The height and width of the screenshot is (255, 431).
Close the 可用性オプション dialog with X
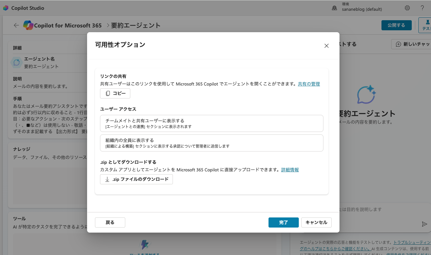327,46
